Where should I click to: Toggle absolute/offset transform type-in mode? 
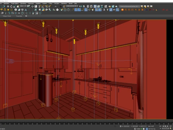[x=121, y=126]
